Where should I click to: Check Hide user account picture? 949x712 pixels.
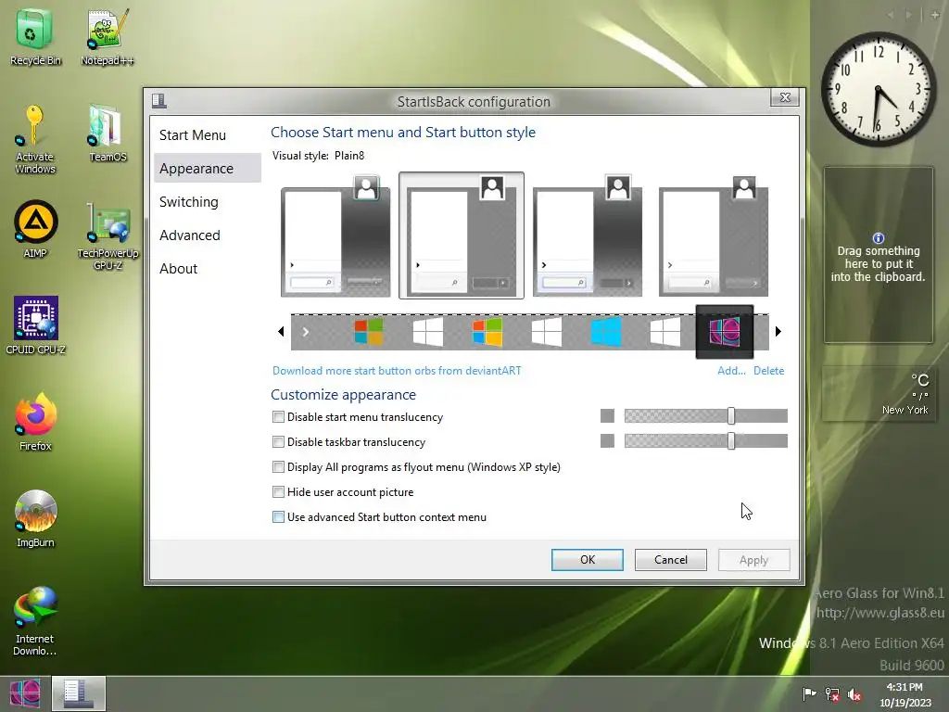click(278, 491)
